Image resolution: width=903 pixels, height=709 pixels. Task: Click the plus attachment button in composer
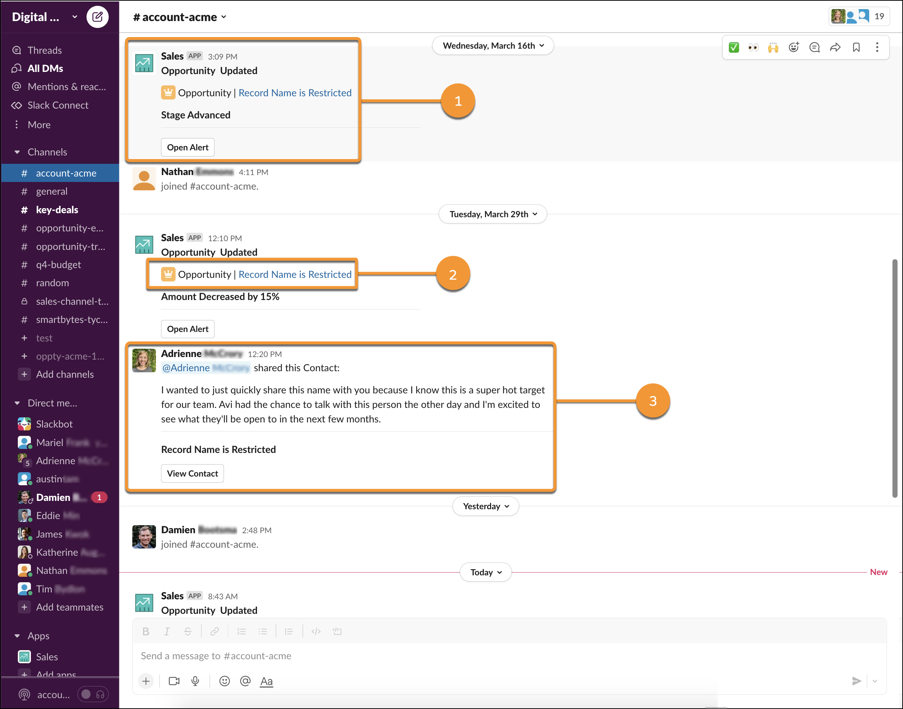click(x=146, y=681)
